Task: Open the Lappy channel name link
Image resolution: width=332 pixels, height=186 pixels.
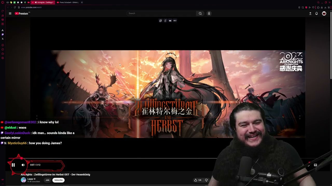Action: 30,179
